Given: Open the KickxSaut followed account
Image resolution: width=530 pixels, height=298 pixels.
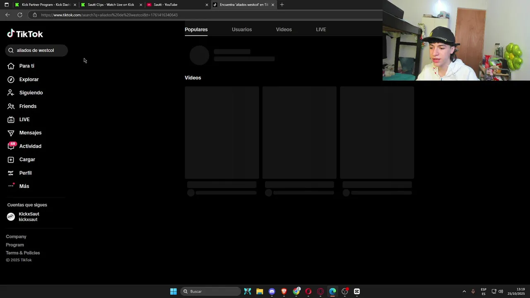Looking at the screenshot, I should (29, 217).
